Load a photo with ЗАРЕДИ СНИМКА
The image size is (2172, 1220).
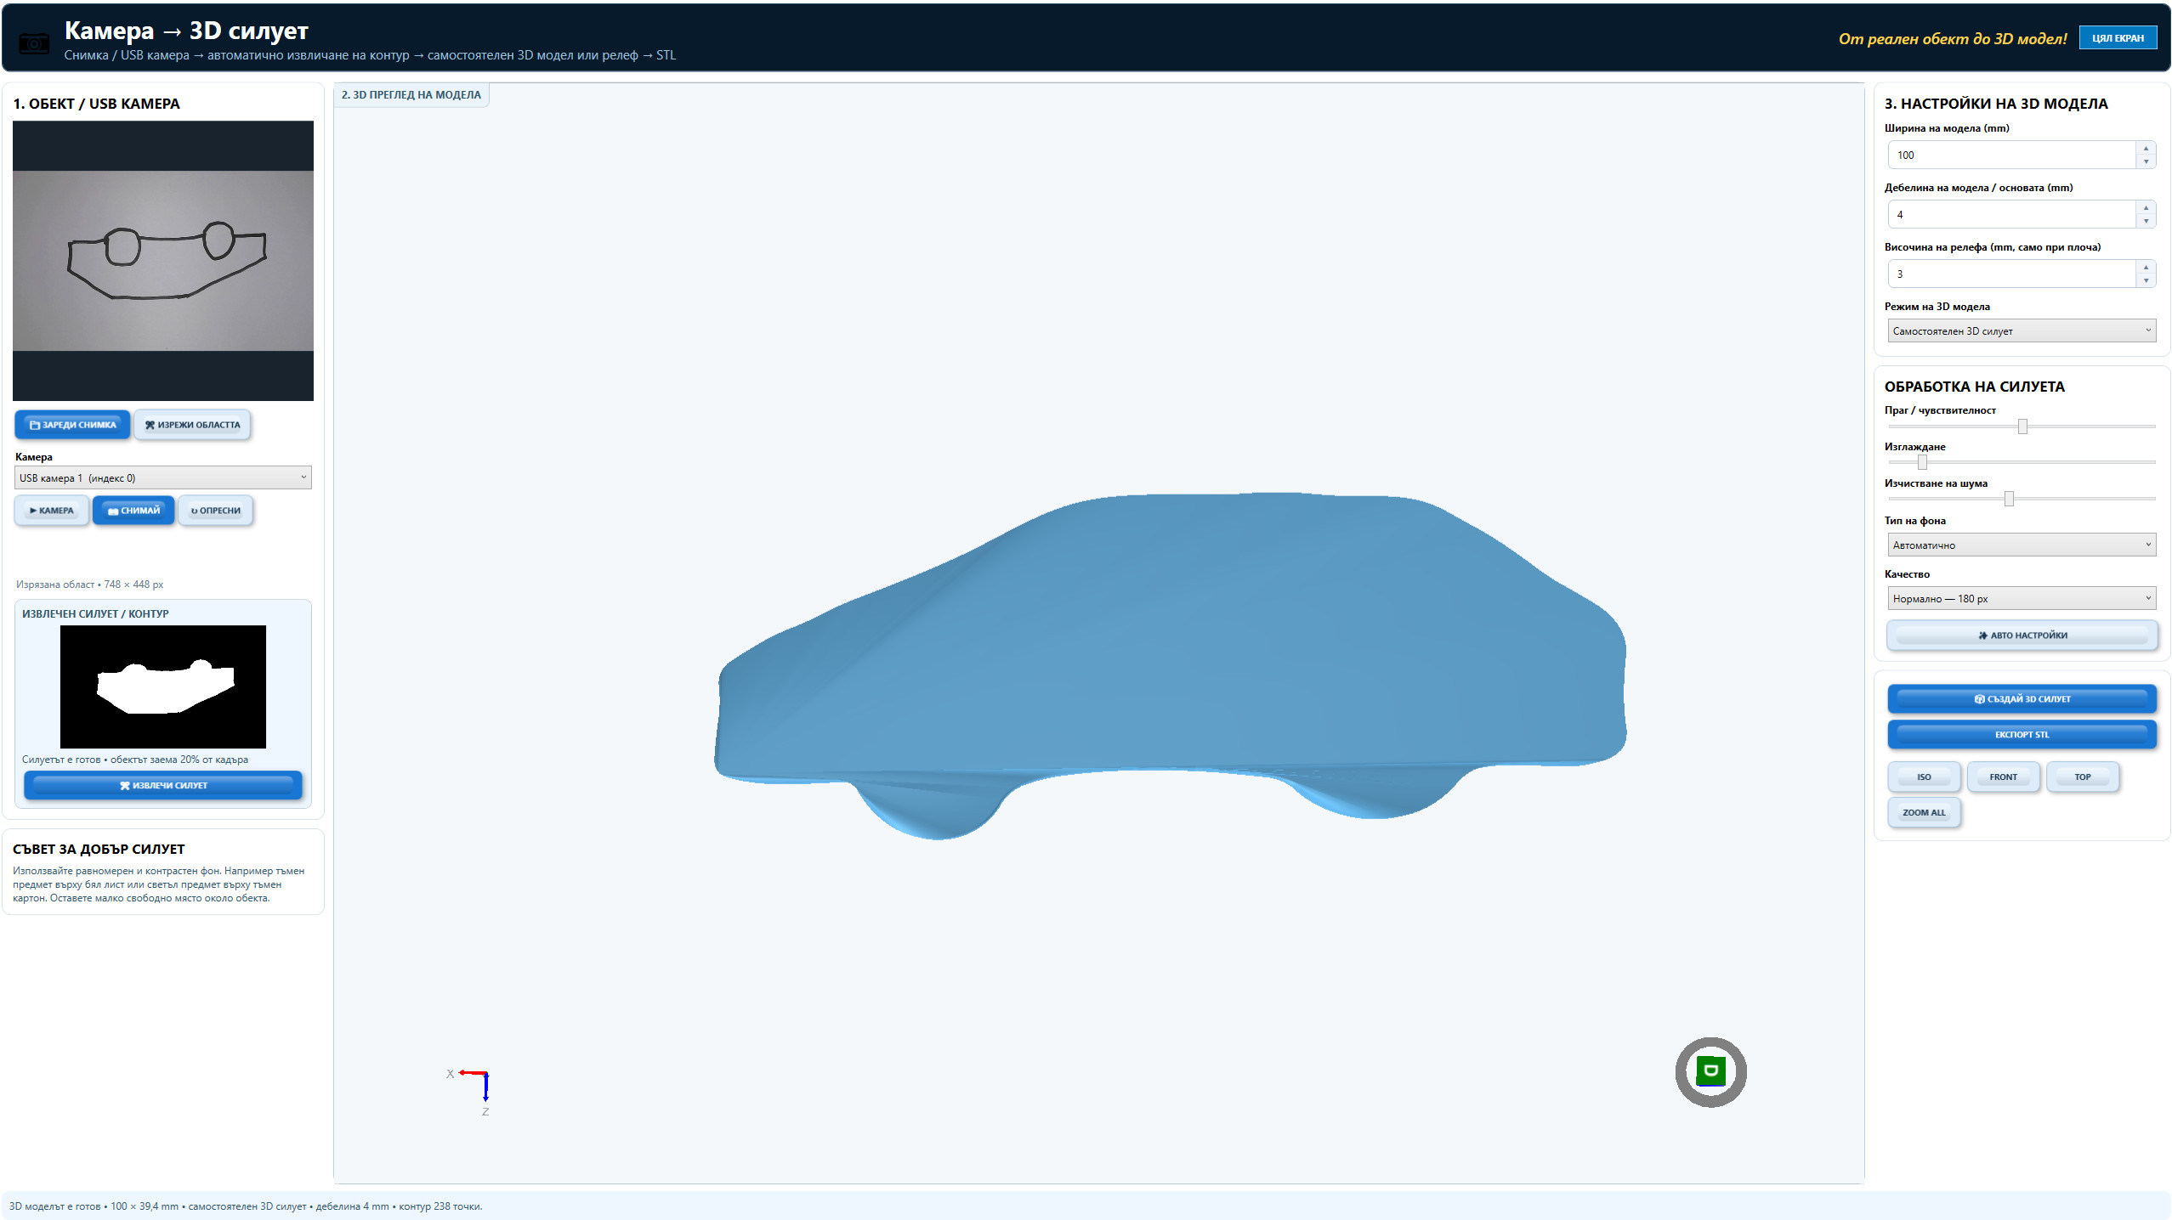[x=72, y=425]
